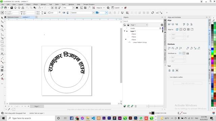
Task: Open Photoshop from the taskbar
Action: pyautogui.click(x=136, y=118)
